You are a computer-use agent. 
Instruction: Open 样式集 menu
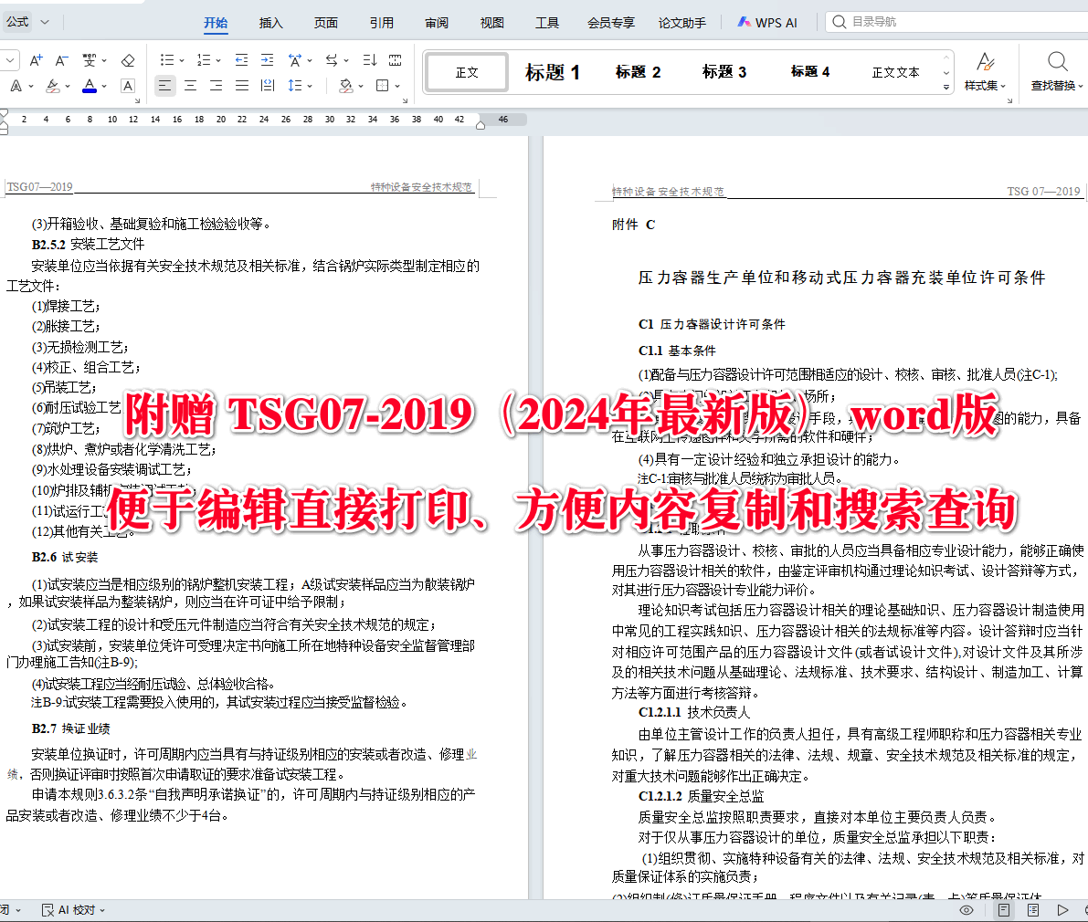[985, 72]
